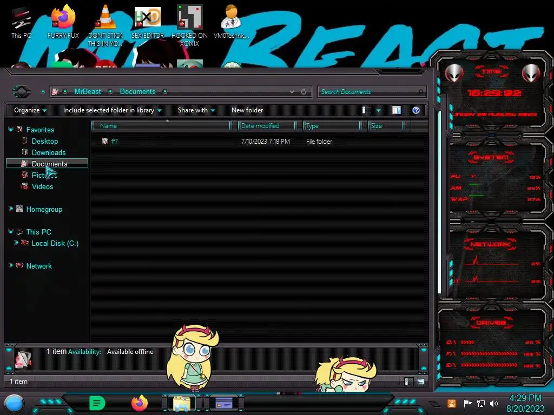Click the change view icon
The height and width of the screenshot is (415, 554).
366,110
